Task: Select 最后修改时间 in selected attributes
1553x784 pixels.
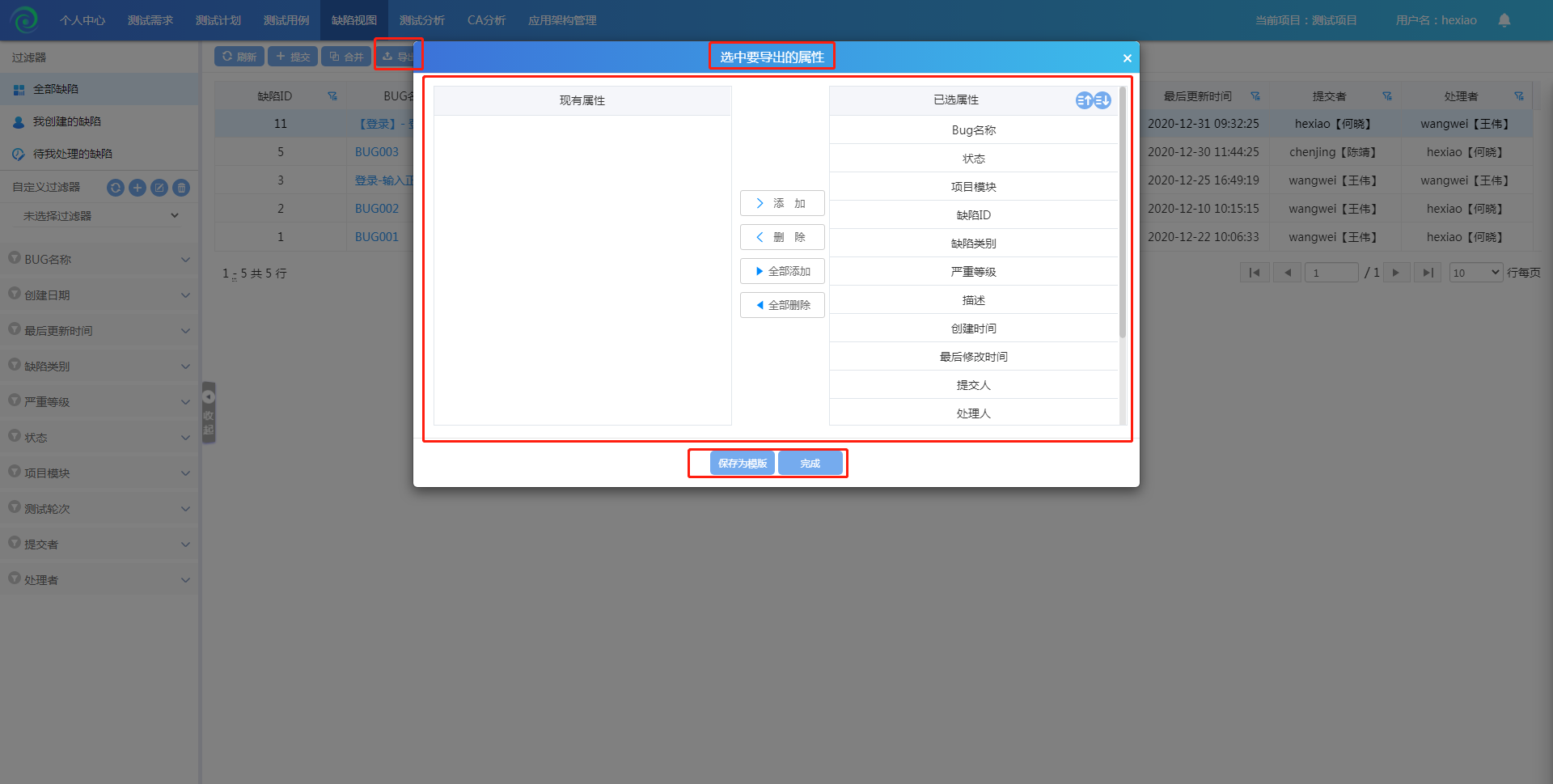Action: click(x=974, y=357)
